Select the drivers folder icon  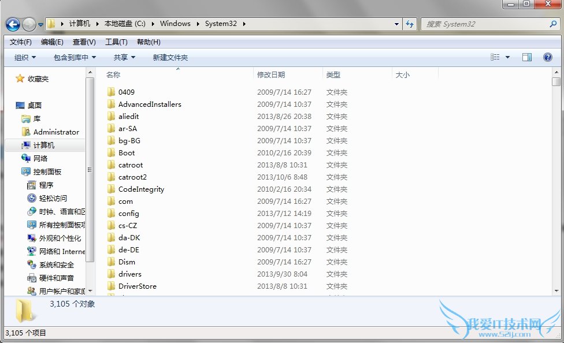111,274
